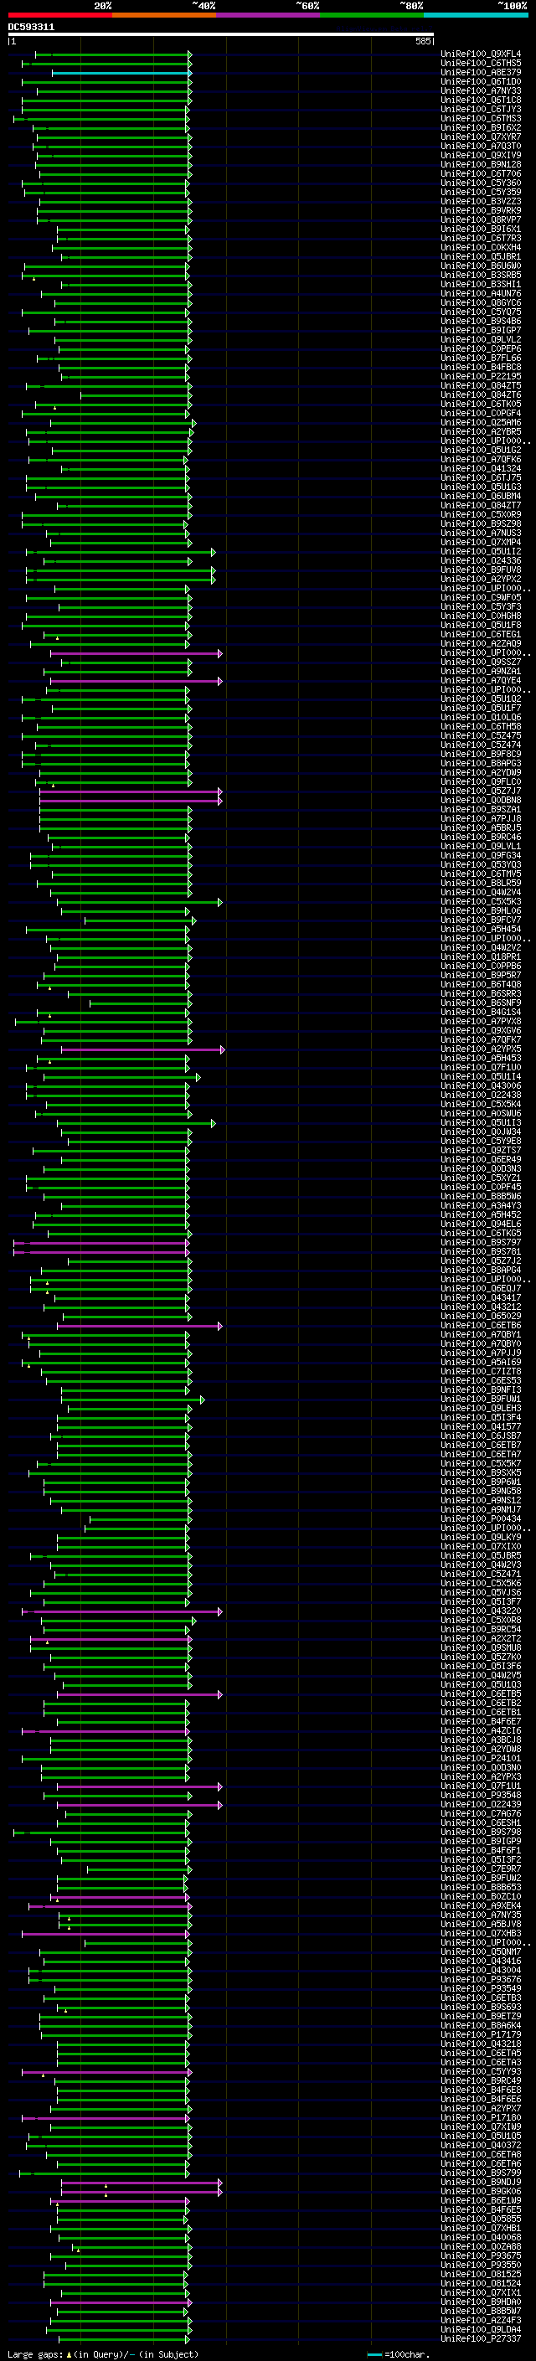The image size is (536, 2361).
Task: Select the label UniRef100_C5Y360
Action: [481, 183]
